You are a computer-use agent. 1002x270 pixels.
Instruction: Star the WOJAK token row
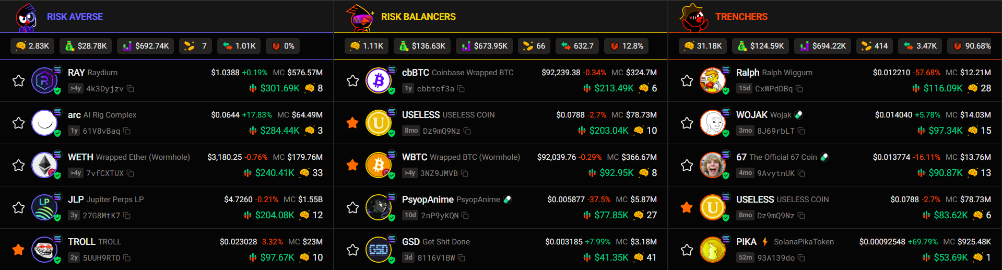(x=687, y=123)
